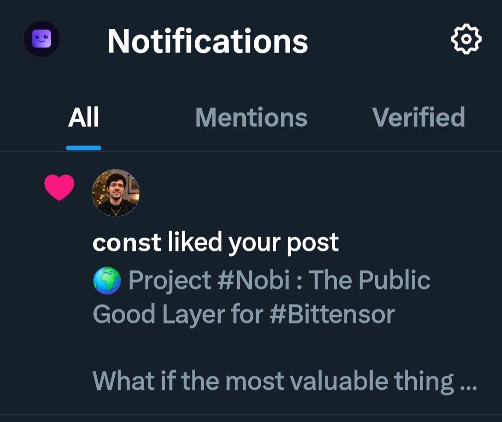Switch to the All tab
This screenshot has width=502, height=422.
coord(84,117)
